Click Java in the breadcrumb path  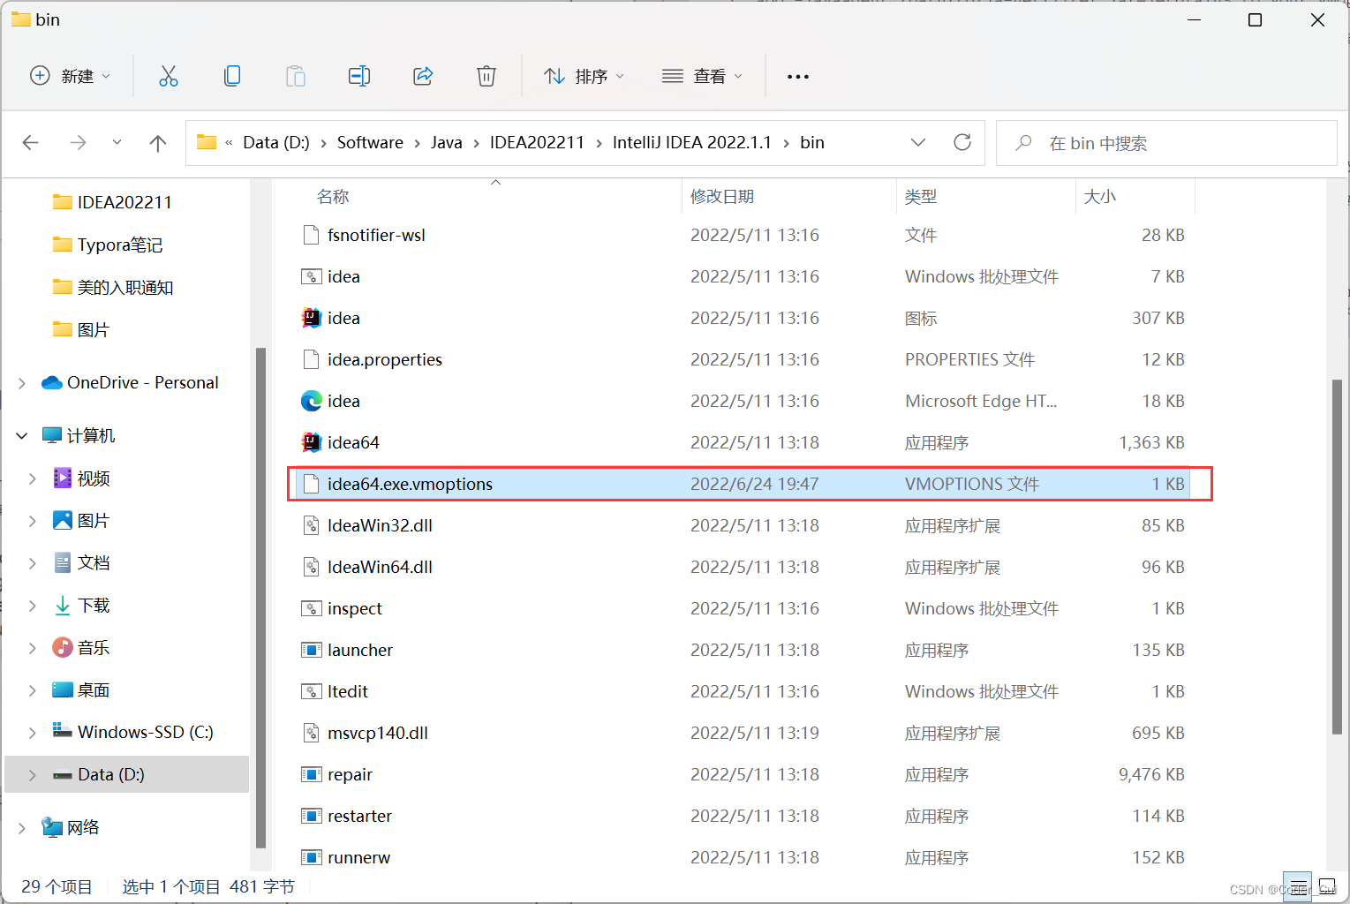click(447, 142)
